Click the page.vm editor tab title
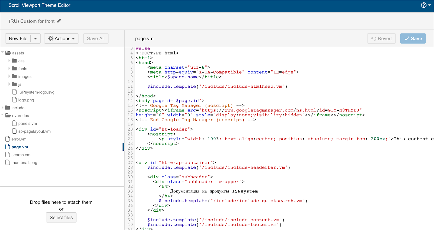This screenshot has width=434, height=230. click(144, 39)
